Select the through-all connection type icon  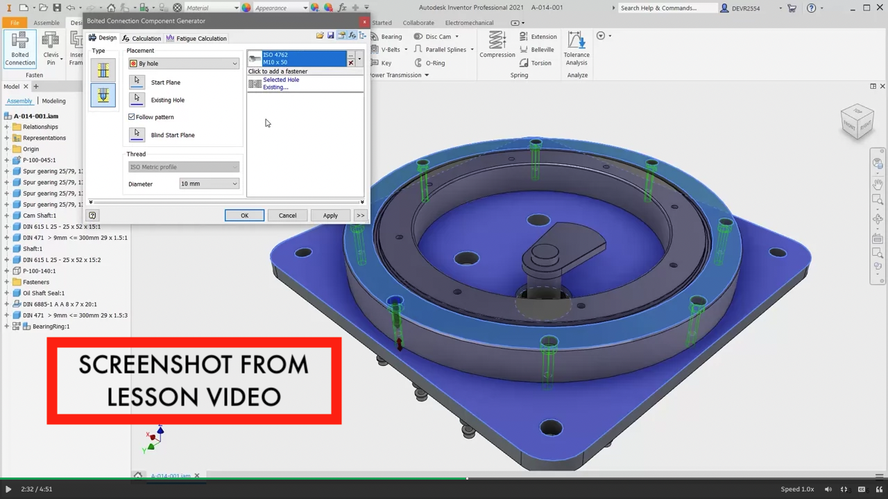coord(103,70)
